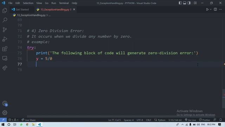Open Windows Start menu

pyautogui.click(x=3, y=125)
